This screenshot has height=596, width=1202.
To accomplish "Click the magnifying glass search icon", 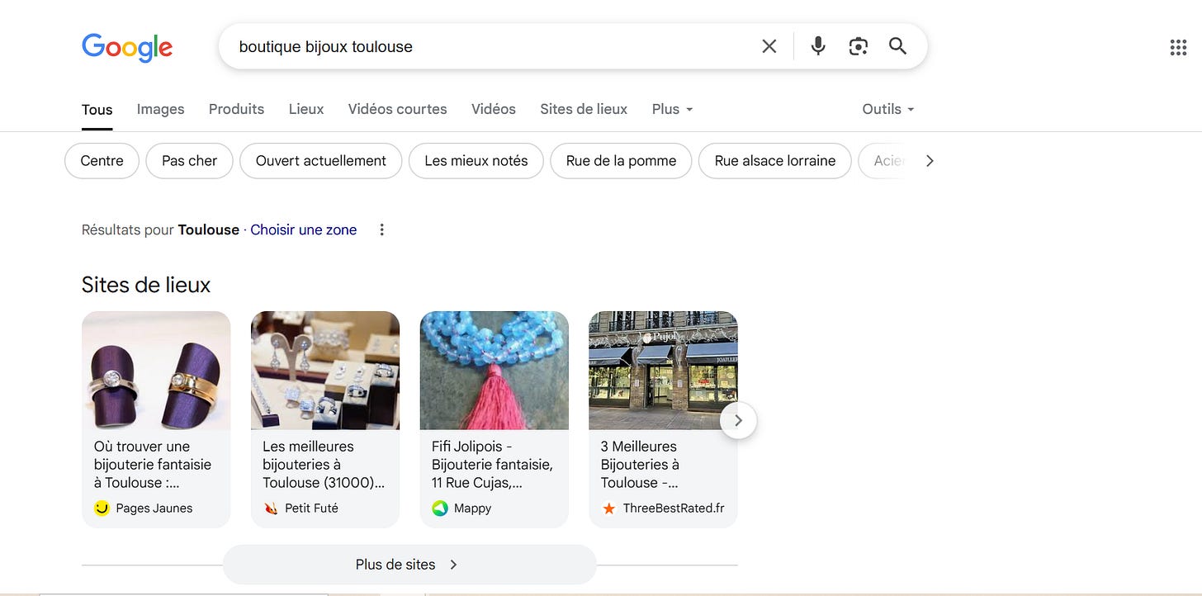I will tap(897, 46).
